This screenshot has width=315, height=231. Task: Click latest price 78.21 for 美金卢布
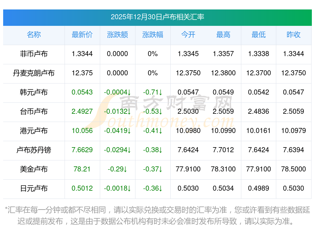click(82, 169)
